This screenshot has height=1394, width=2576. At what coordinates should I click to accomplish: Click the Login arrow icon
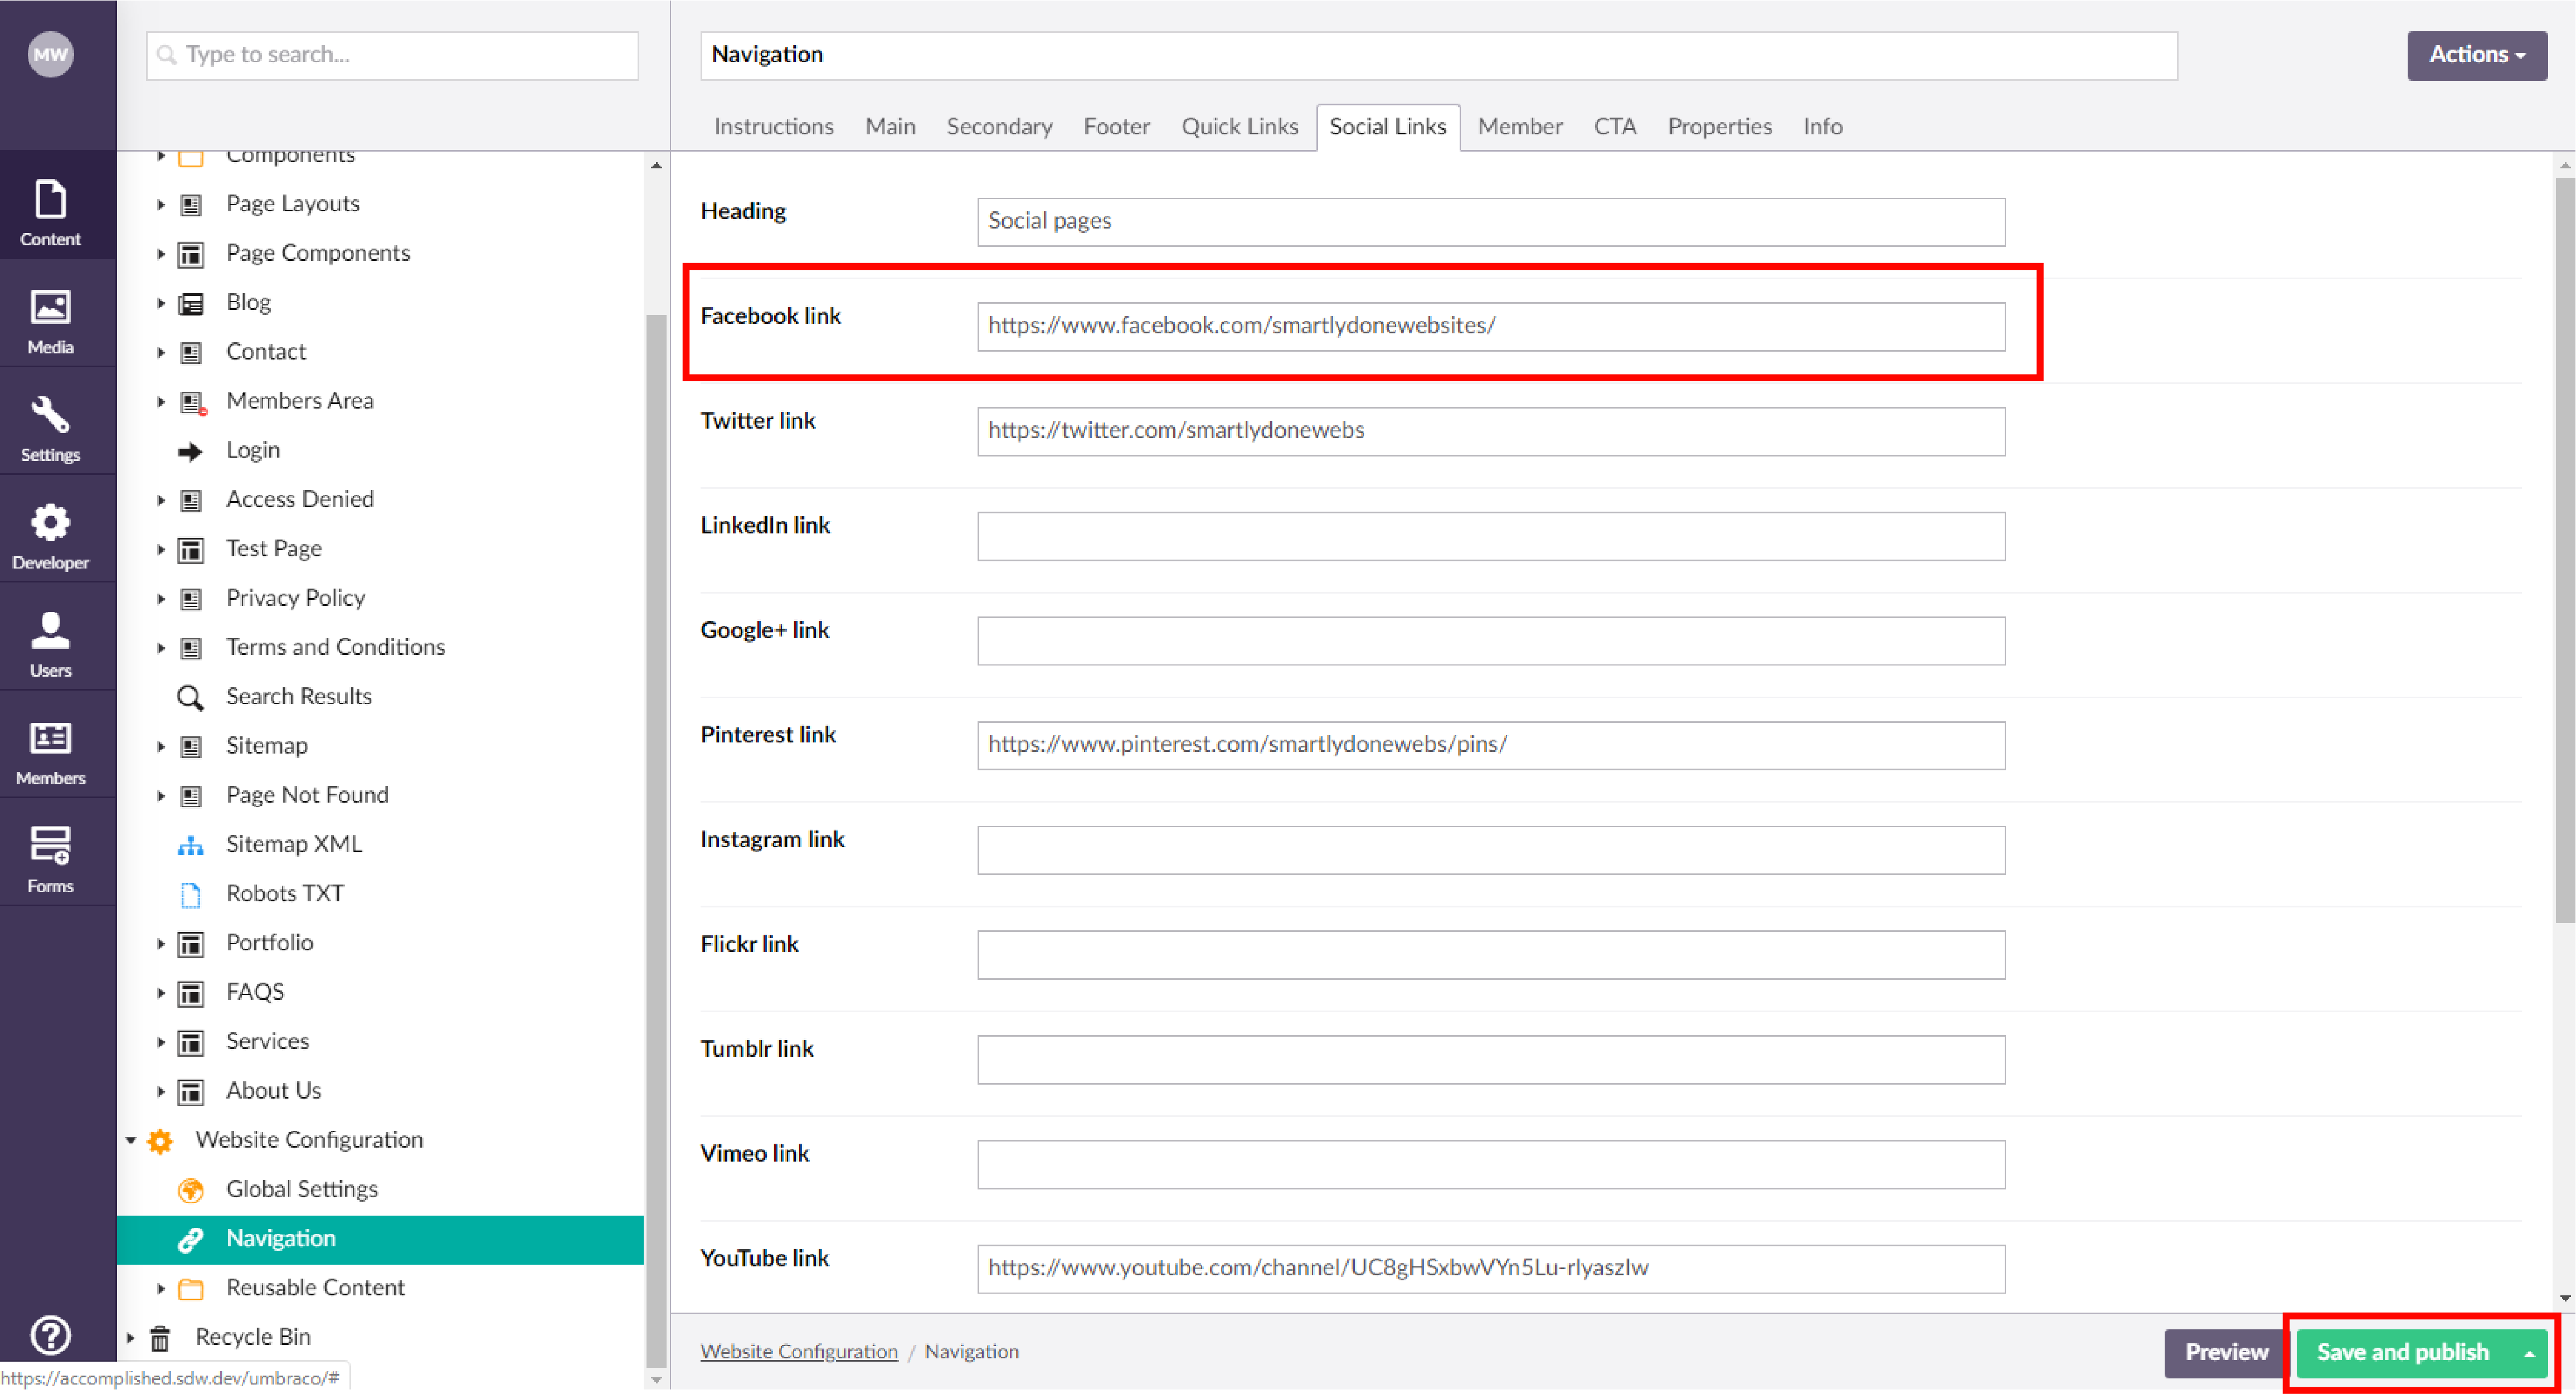click(x=190, y=452)
